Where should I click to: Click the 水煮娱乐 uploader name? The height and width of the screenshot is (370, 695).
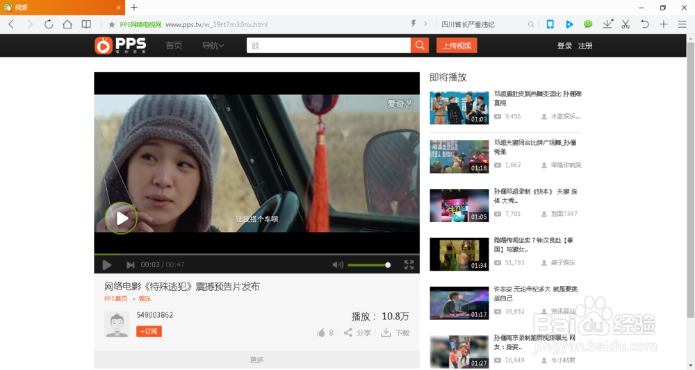click(x=566, y=117)
